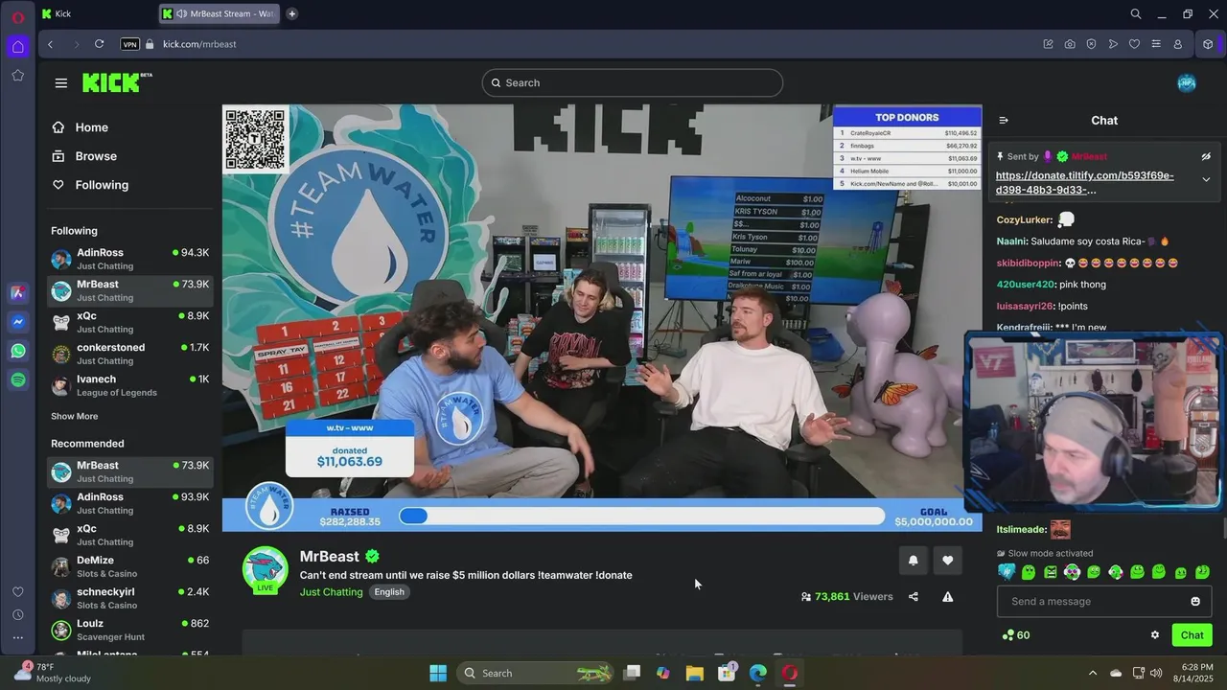The image size is (1227, 690).
Task: Open DeMize Slots & Casino channel
Action: point(129,566)
